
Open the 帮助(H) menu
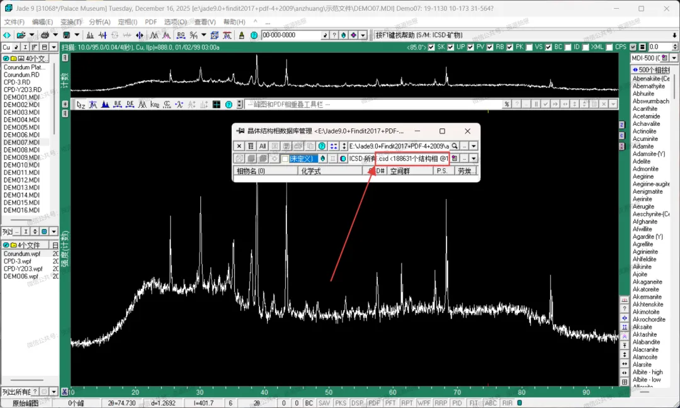(x=234, y=21)
